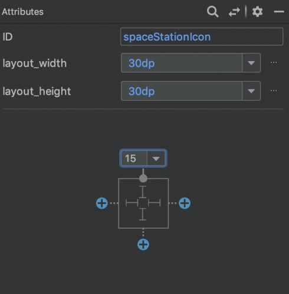This screenshot has height=294, width=289.
Task: Toggle the inner horizontal right size handle
Action: tap(155, 203)
